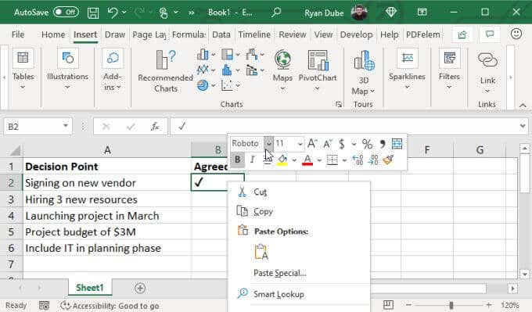Add a new sheet with plus button
532x312 pixels.
140,288
